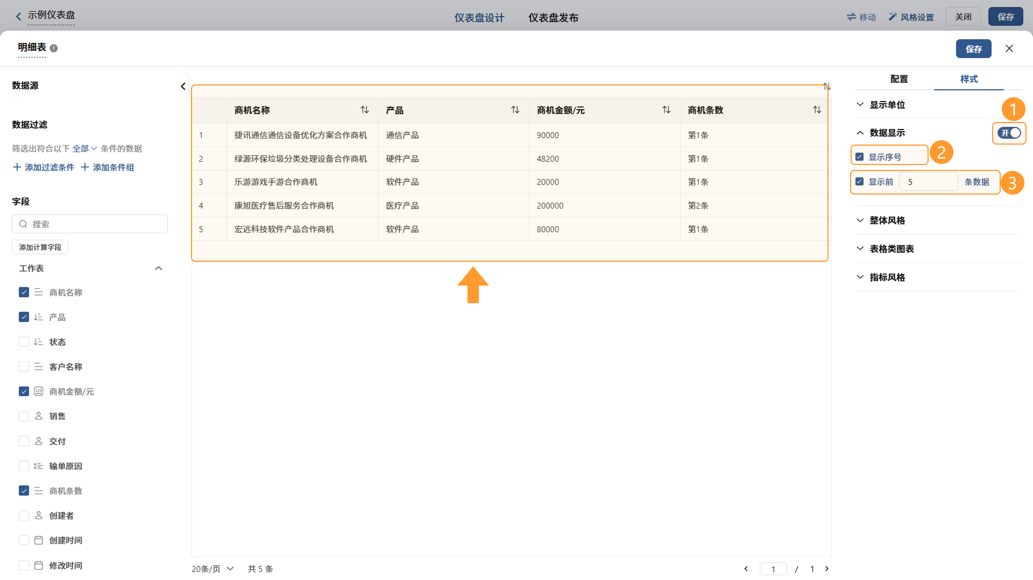Uncheck the 商机名称 field checkbox
Screen dimensions: 1033x580
click(x=24, y=292)
